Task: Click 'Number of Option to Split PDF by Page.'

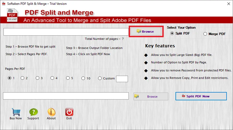Action: pos(179,62)
